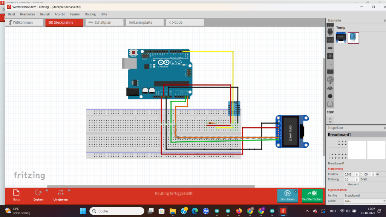Viewport: 386px width, 217px height.
Task: Switch to the Leiterplatte tab
Action: [x=145, y=22]
